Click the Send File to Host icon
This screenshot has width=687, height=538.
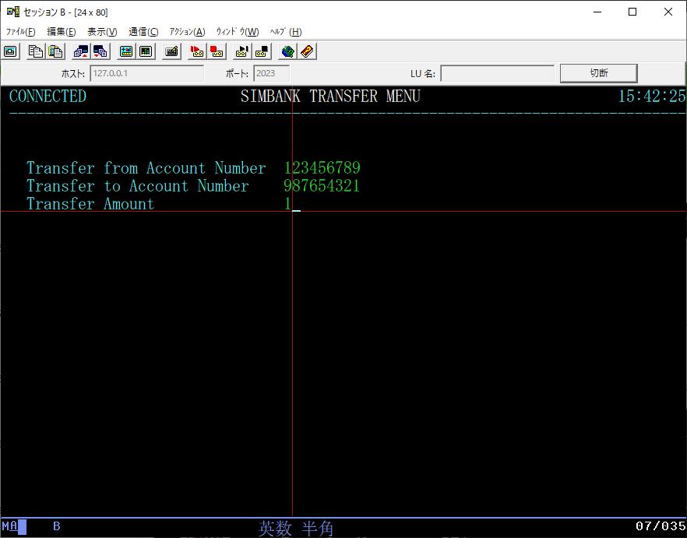(81, 51)
